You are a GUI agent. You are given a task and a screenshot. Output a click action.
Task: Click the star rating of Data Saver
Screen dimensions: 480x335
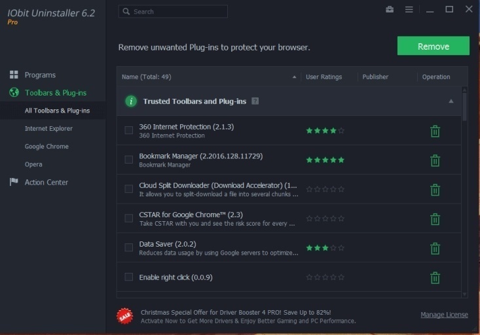coord(325,248)
